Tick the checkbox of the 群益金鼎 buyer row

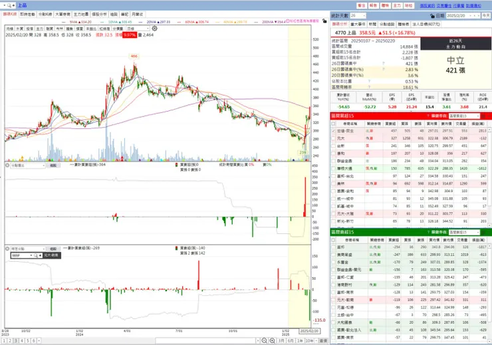(333, 161)
